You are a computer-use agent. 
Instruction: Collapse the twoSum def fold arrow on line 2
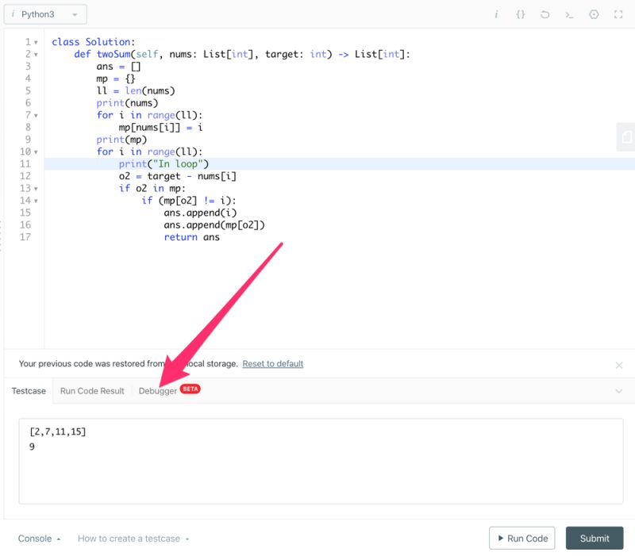[x=36, y=54]
